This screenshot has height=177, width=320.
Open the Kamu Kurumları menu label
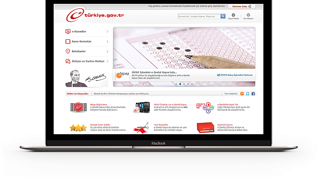pos(81,41)
